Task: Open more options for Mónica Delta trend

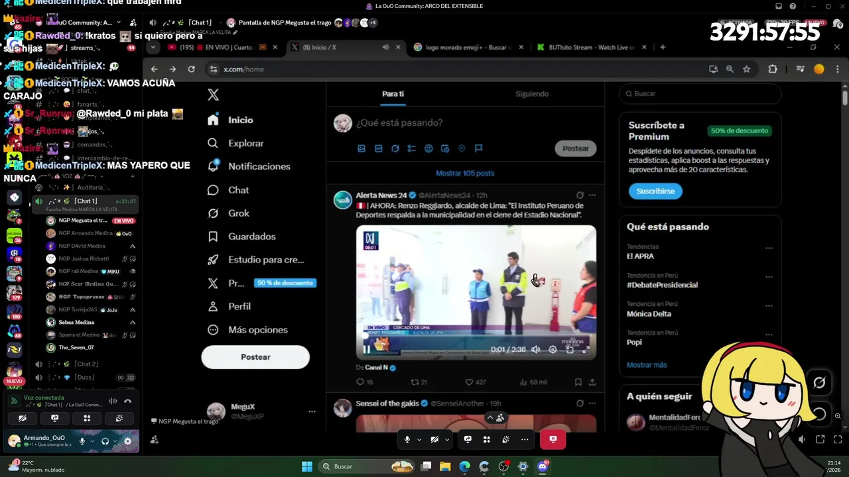Action: [x=769, y=306]
